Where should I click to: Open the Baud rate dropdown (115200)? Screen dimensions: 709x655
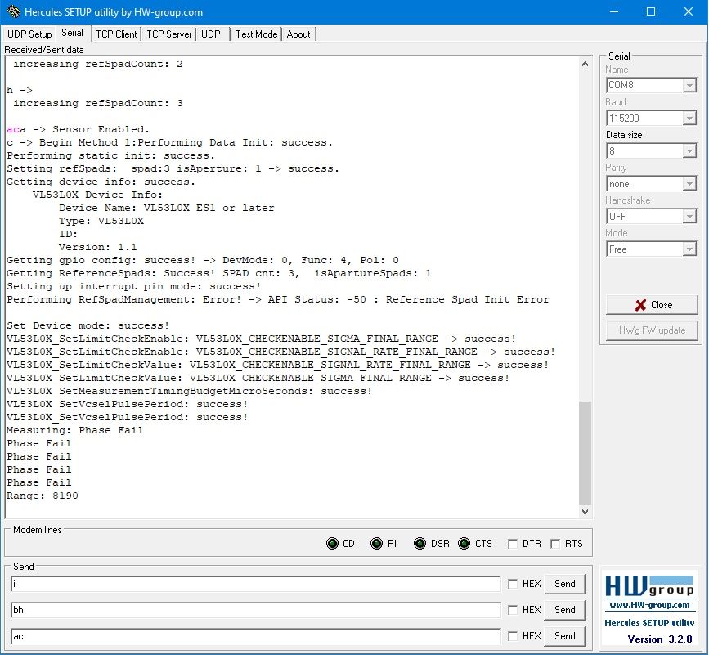tap(689, 119)
